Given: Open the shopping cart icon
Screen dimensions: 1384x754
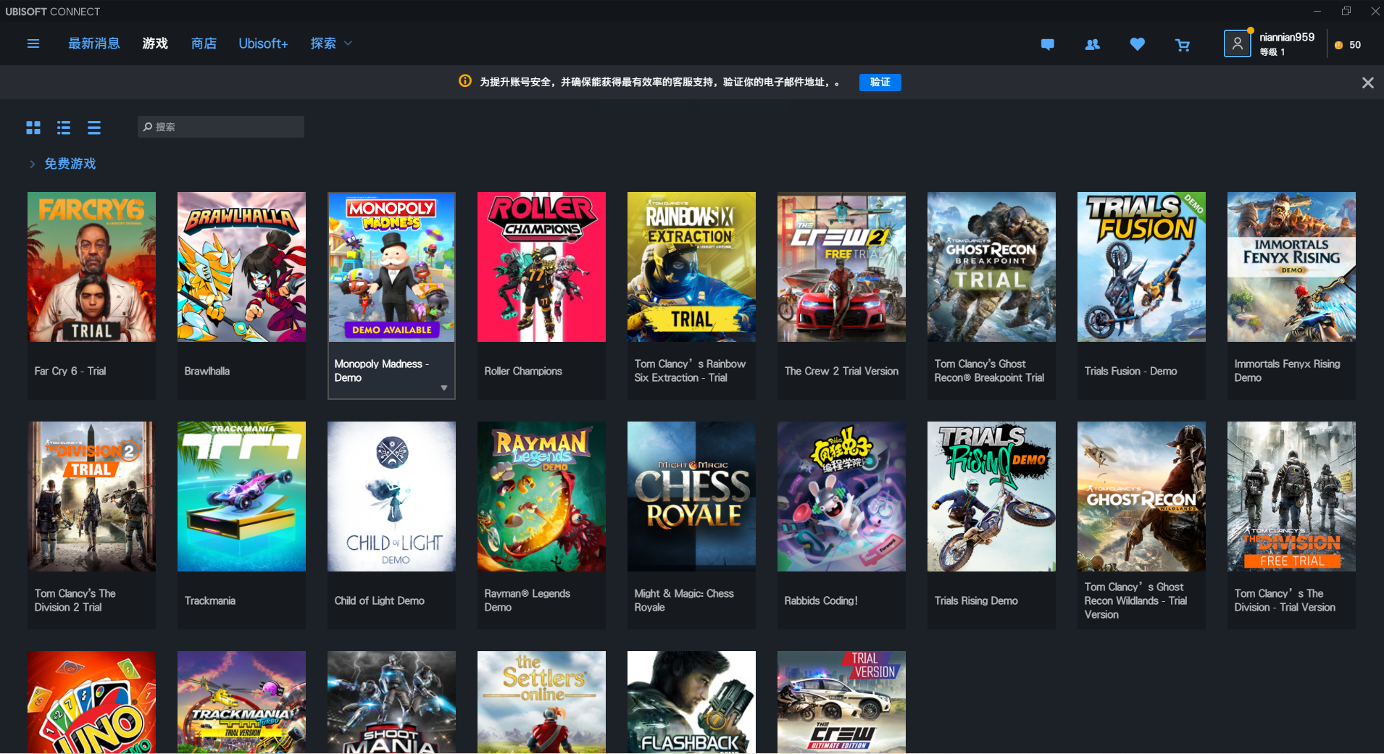Looking at the screenshot, I should pos(1183,46).
